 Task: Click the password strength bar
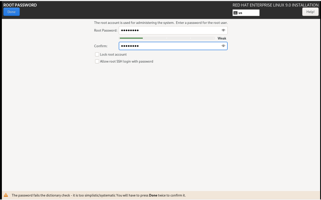pos(167,38)
